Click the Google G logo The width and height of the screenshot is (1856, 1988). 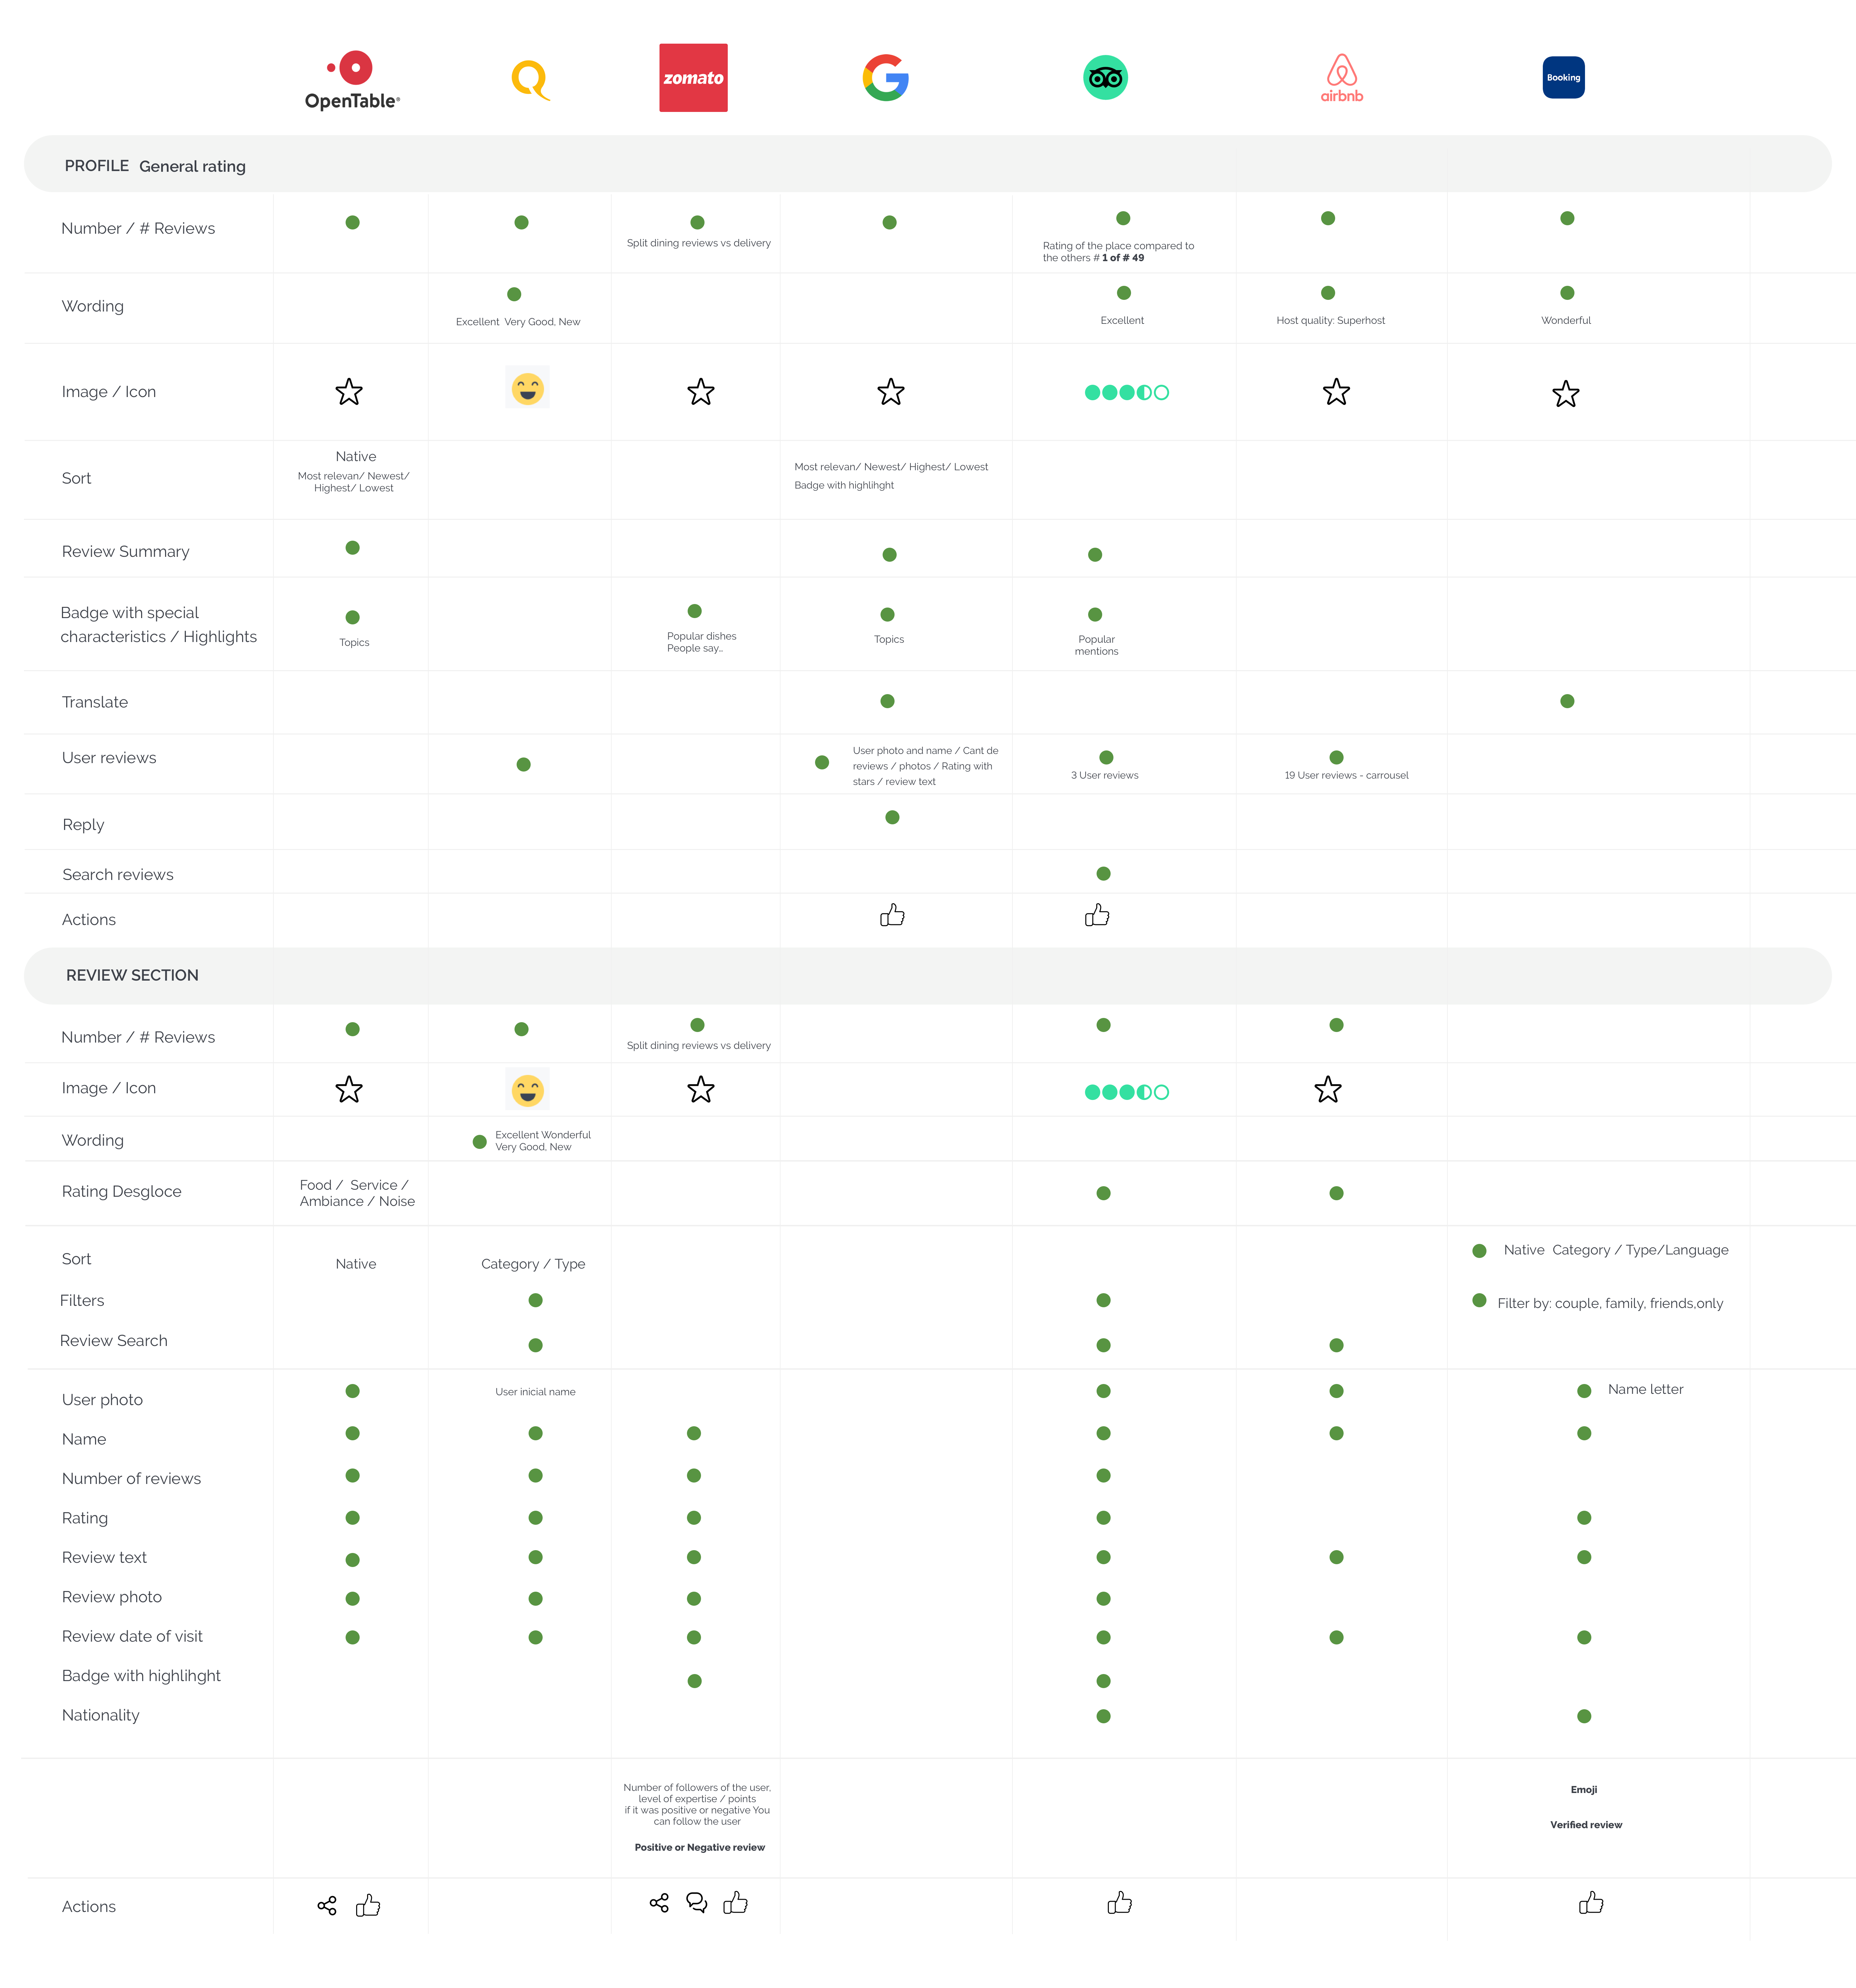[x=885, y=78]
